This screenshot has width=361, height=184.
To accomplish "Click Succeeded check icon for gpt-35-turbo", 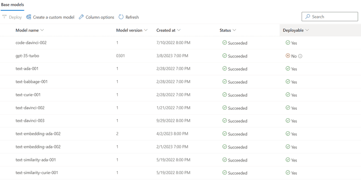I will pos(224,56).
